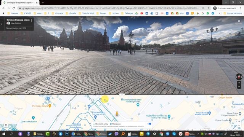
Task: Go back with the browser back arrow
Action: click(x=3, y=8)
